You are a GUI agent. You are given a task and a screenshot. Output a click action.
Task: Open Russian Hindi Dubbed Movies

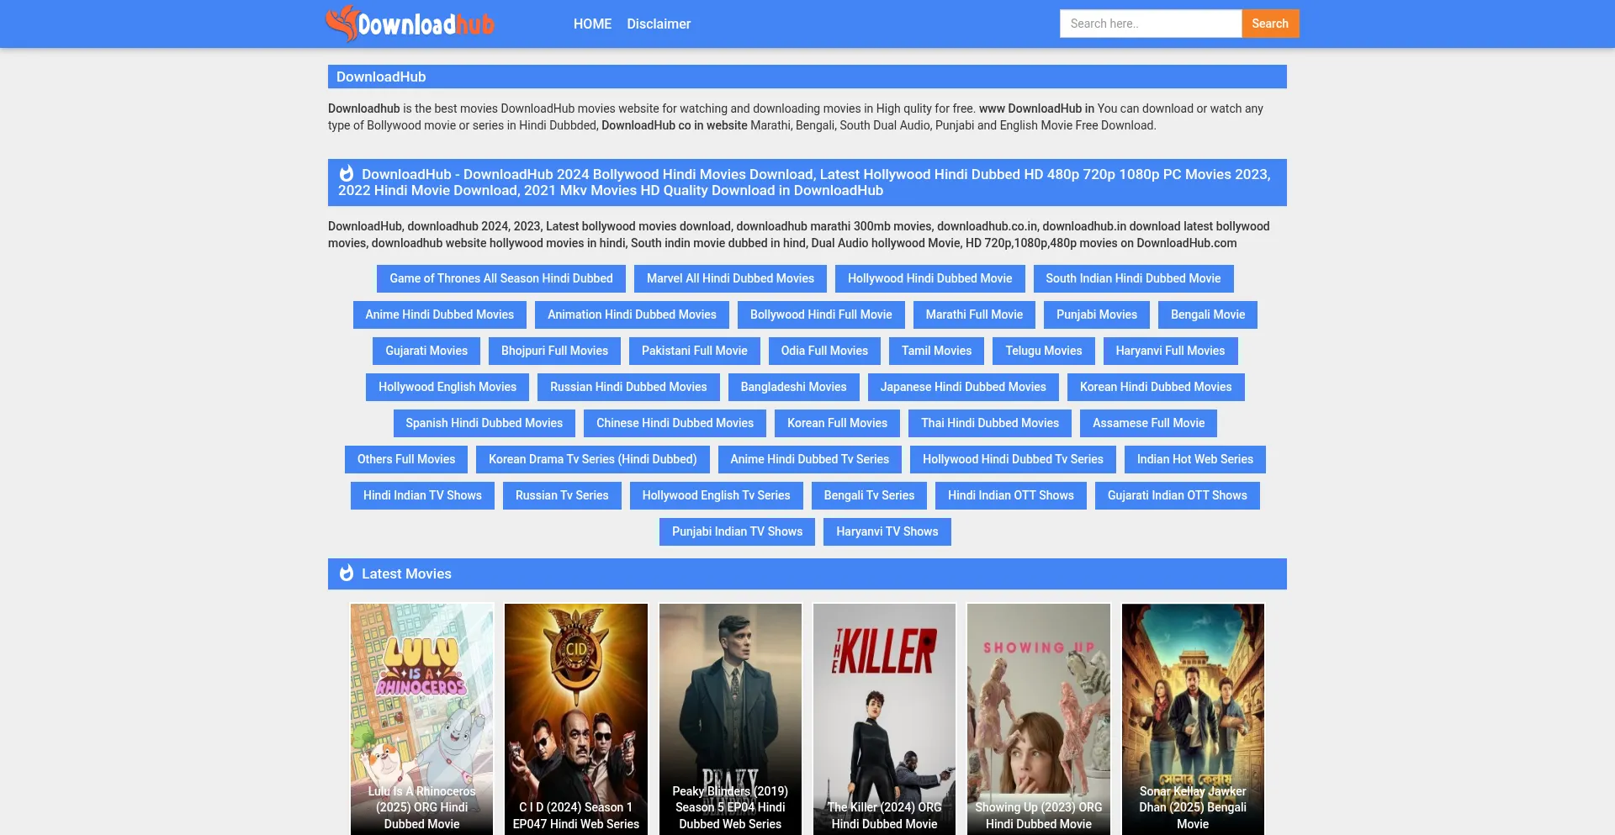(628, 387)
